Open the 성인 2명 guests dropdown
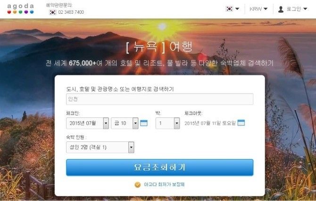 point(100,147)
